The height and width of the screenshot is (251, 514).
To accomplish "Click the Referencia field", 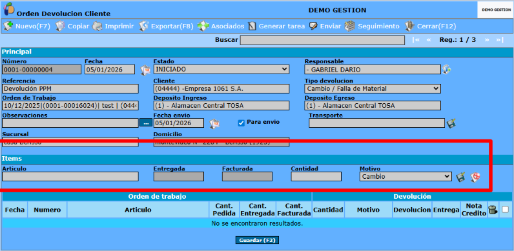I will [x=70, y=88].
